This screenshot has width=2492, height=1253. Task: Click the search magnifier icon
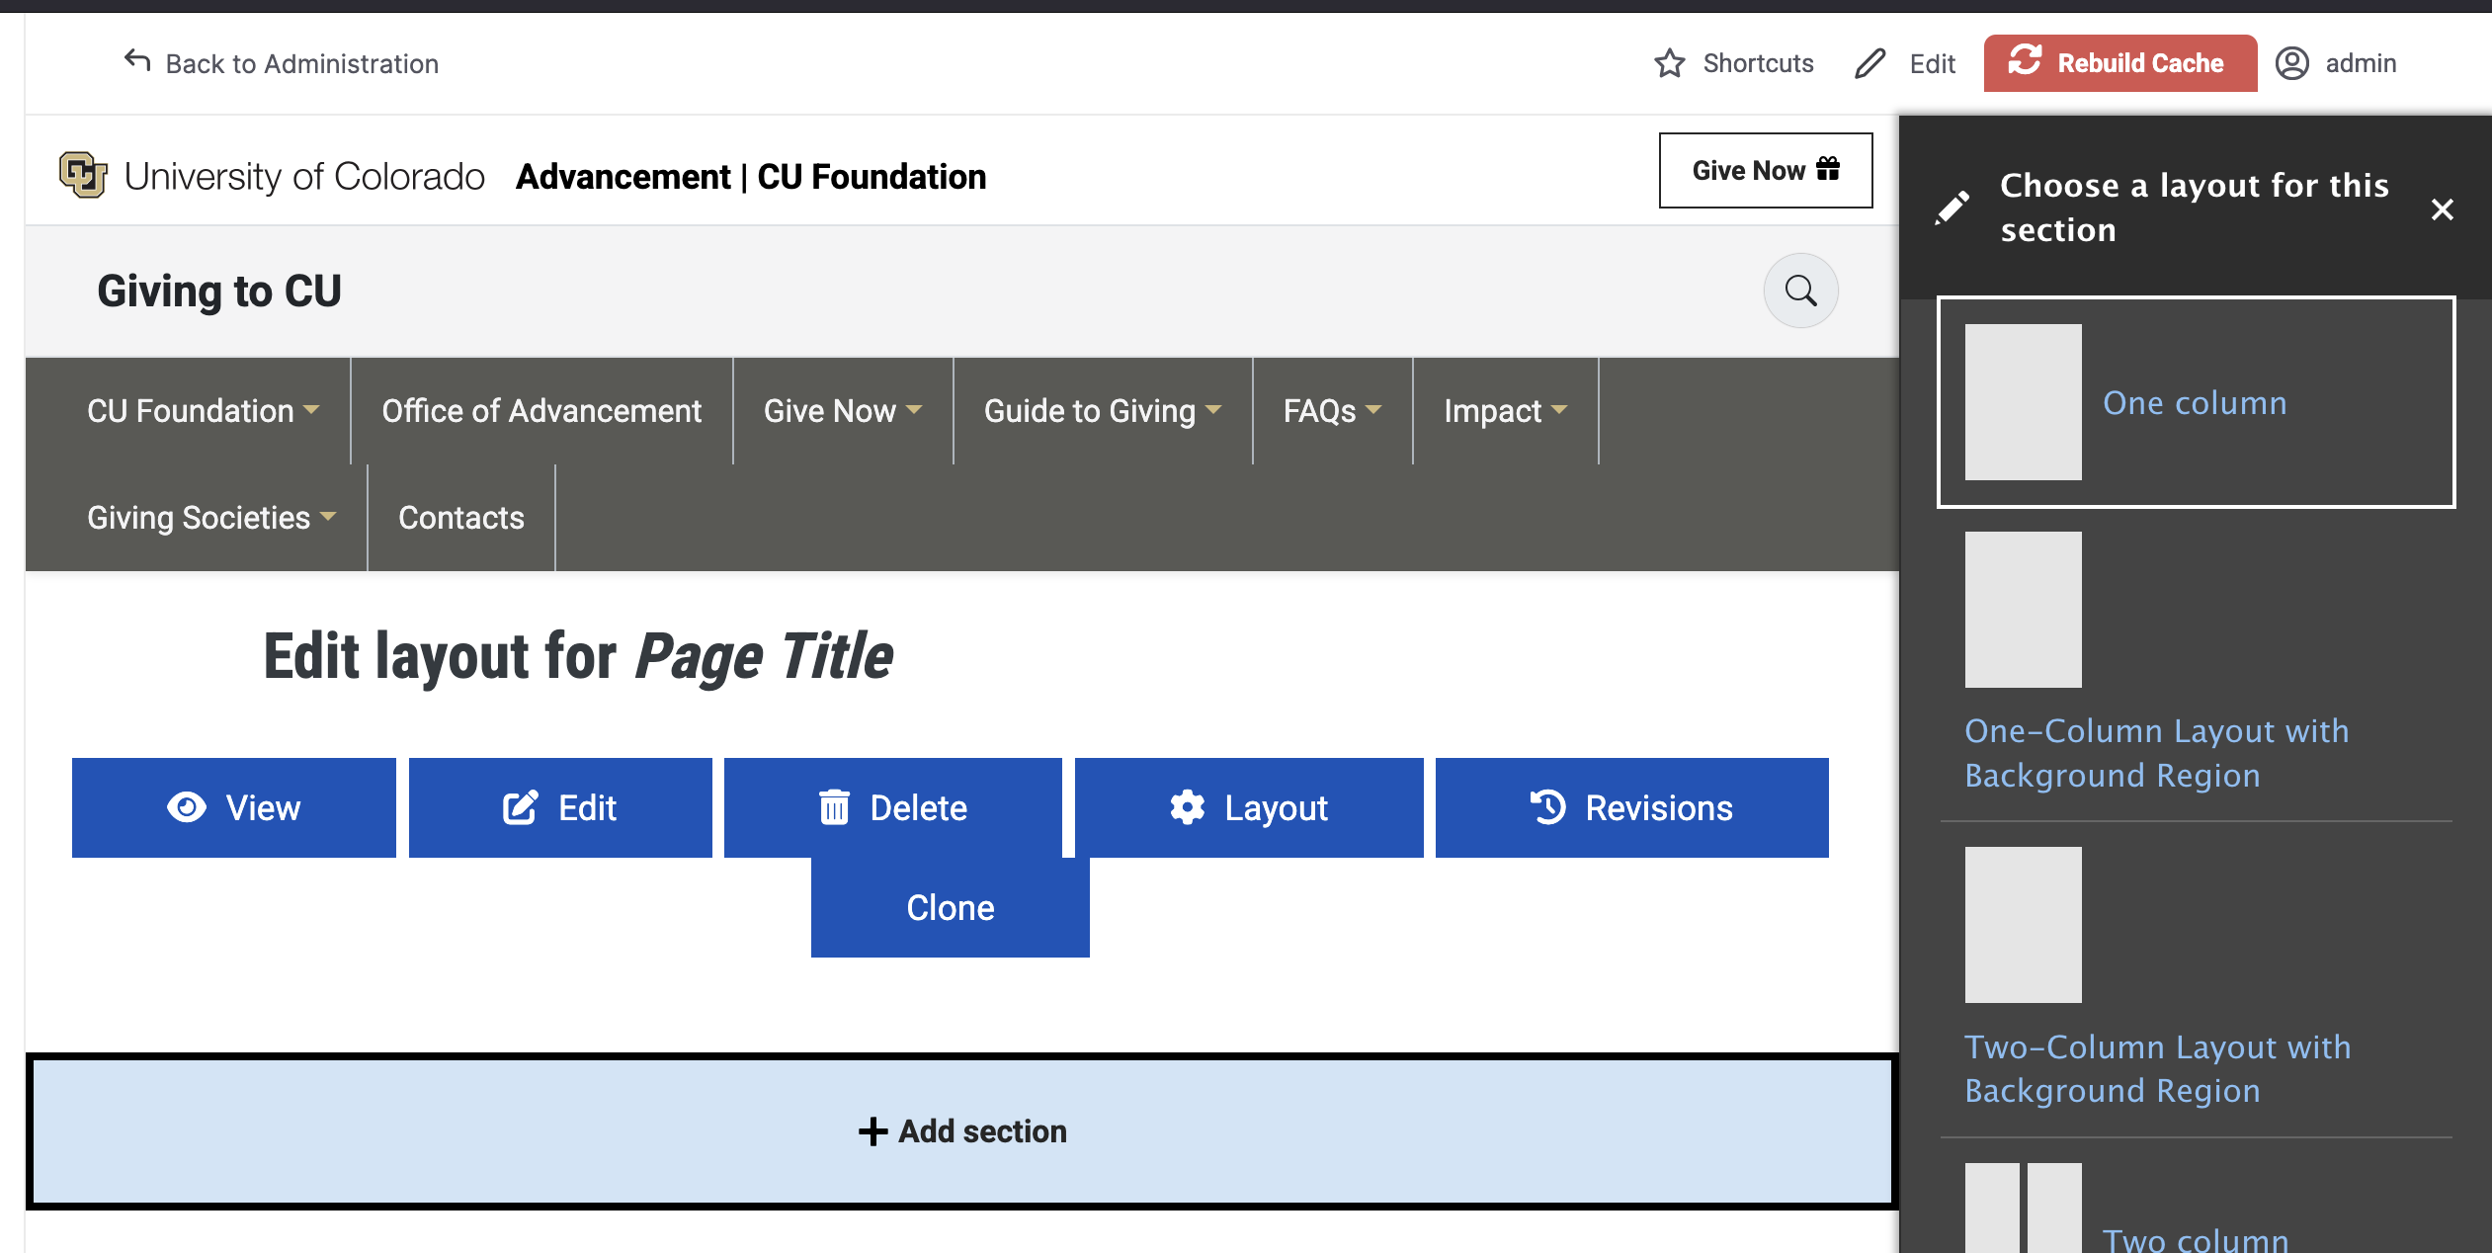(x=1800, y=291)
